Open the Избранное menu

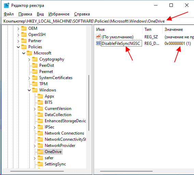[x=59, y=14]
